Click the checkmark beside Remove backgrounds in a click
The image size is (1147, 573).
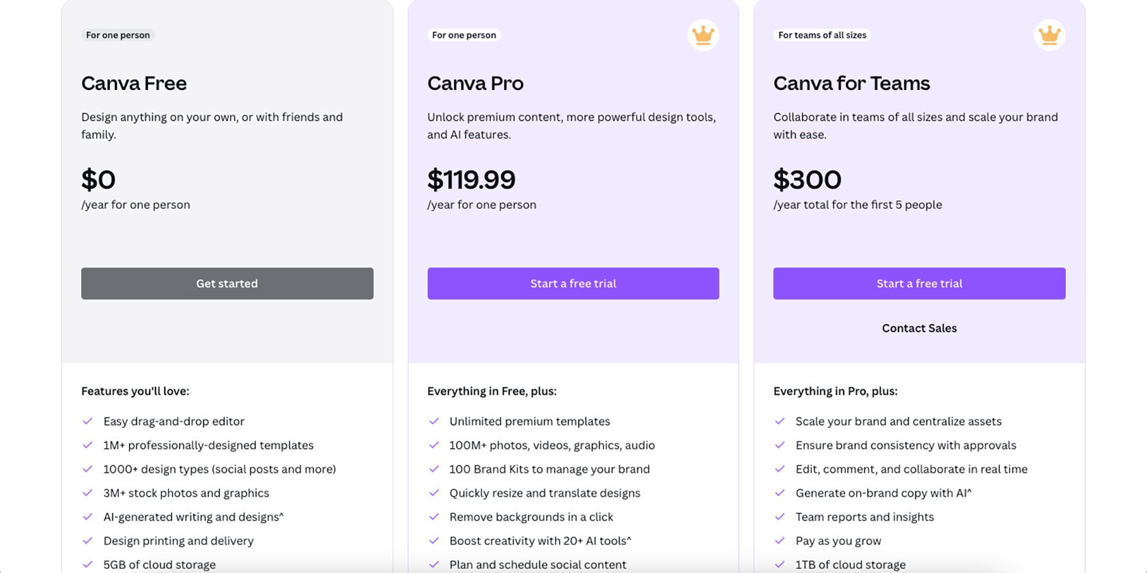coord(434,517)
